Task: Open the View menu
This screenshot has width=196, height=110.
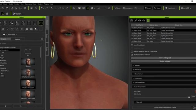Action: coord(22,4)
